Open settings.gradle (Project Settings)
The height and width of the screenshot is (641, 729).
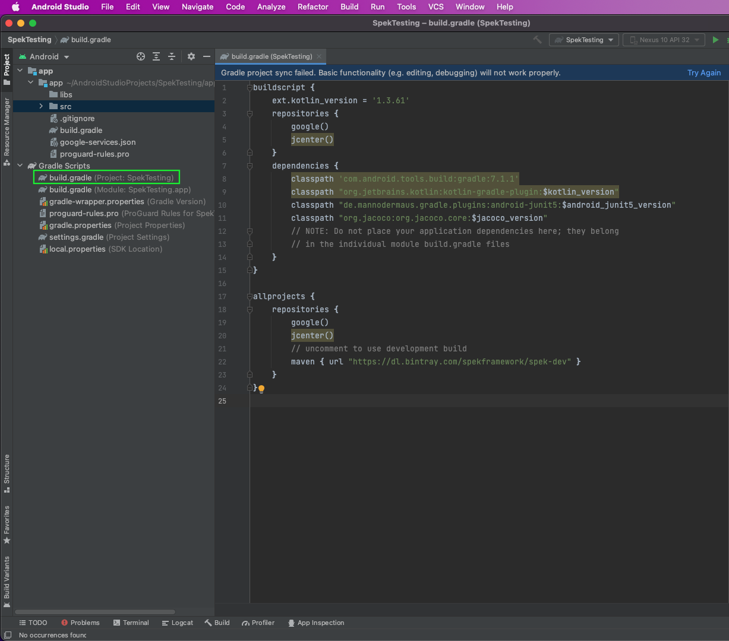pyautogui.click(x=104, y=237)
